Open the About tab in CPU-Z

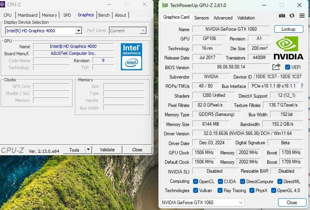tap(120, 15)
